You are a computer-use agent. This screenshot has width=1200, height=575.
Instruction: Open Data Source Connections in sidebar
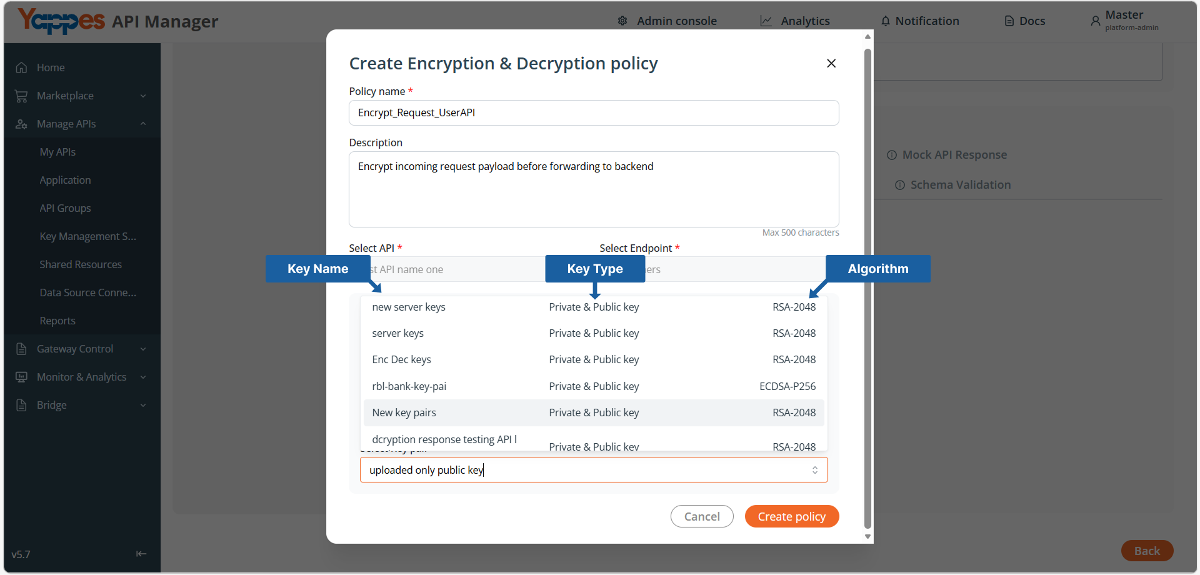pos(87,292)
